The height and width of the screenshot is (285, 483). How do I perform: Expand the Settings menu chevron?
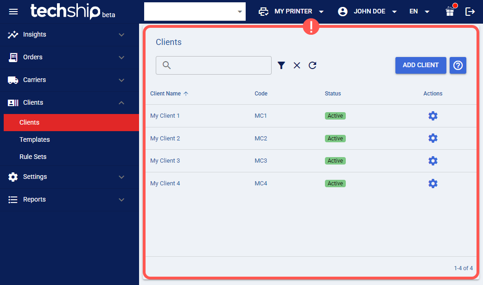tap(121, 177)
